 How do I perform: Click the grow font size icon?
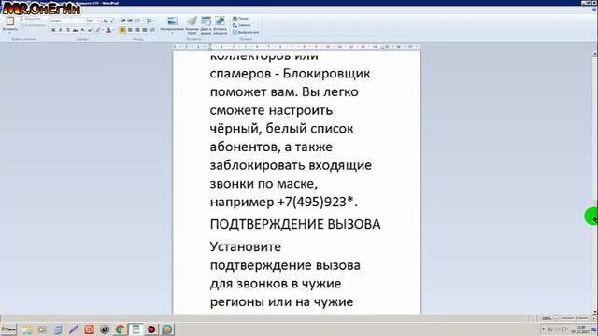coord(106,21)
